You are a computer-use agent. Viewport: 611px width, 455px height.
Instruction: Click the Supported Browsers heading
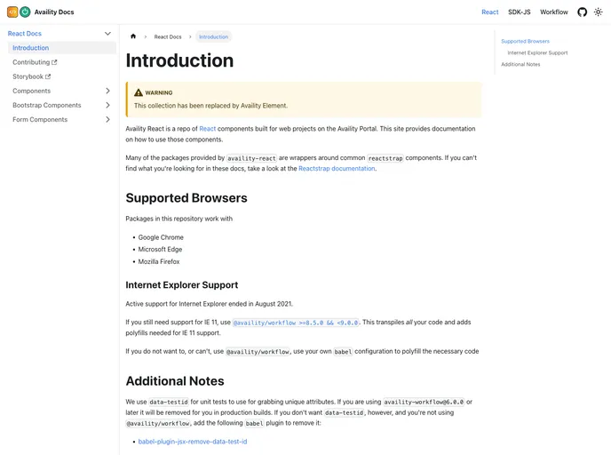click(186, 198)
